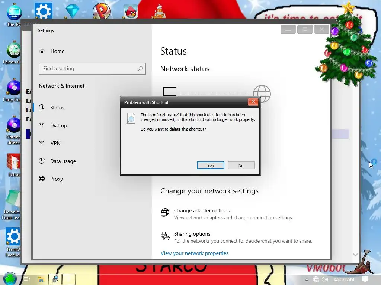
Task: Open the Data usage page
Action: [63, 161]
